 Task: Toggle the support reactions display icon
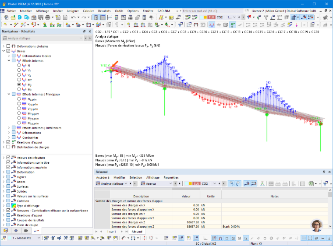233,25
